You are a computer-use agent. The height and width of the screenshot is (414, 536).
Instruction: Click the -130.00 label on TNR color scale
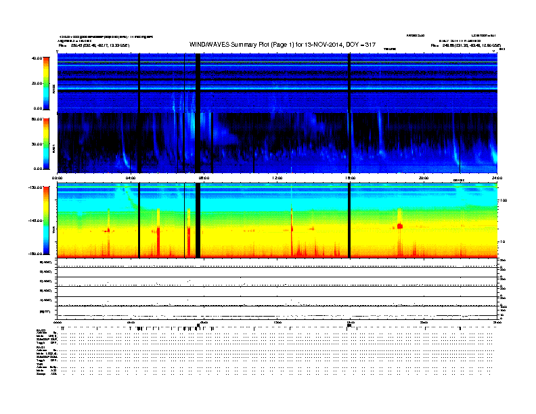36,187
